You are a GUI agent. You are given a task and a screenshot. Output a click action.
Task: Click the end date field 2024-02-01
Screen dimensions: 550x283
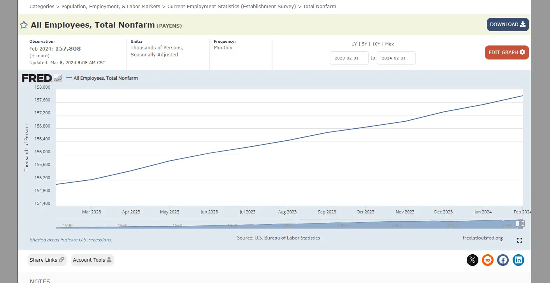(396, 58)
